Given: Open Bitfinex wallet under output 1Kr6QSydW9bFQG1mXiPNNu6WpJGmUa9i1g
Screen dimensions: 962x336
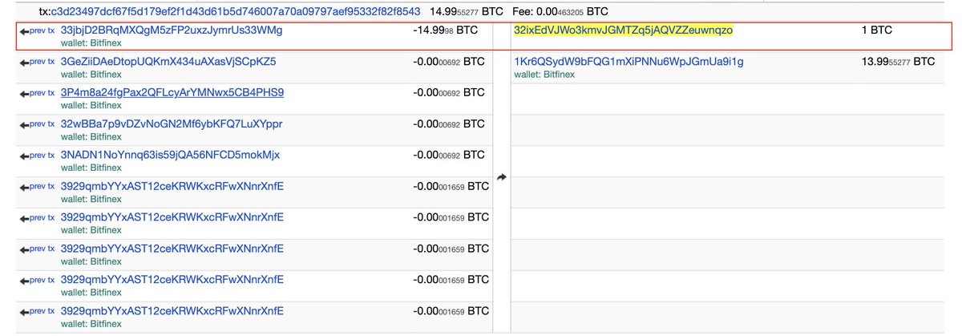Looking at the screenshot, I should [544, 75].
